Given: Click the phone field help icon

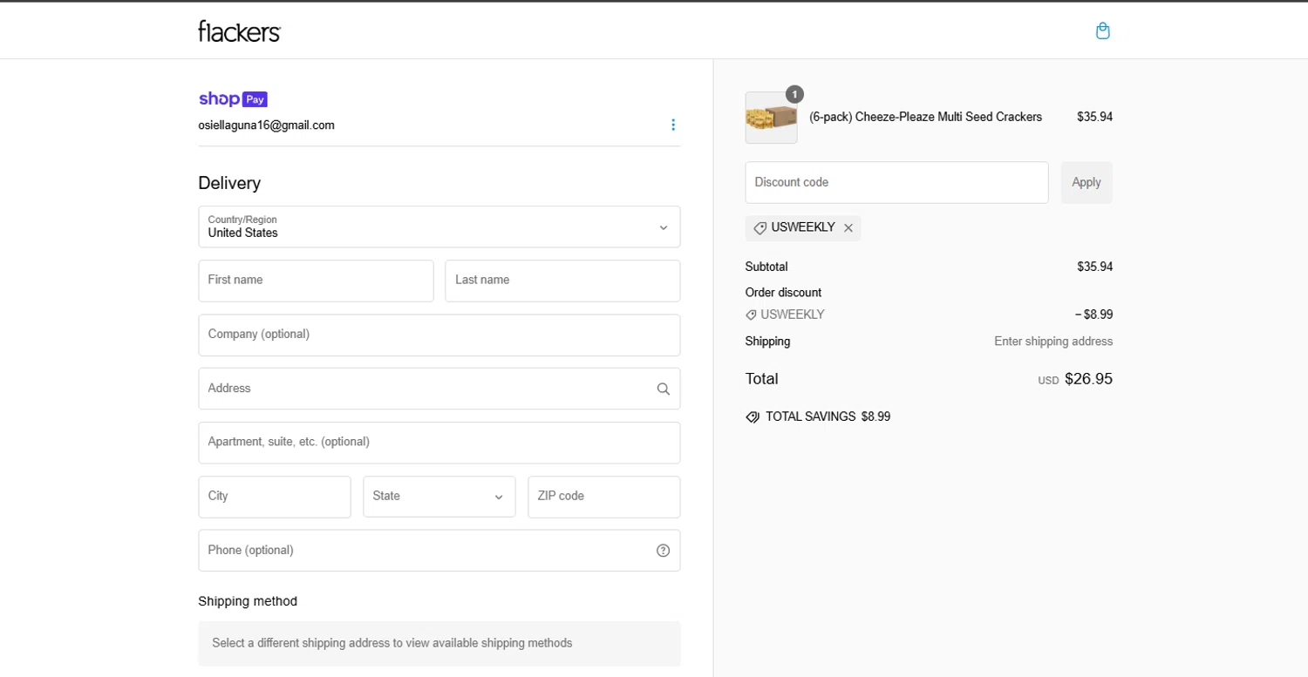Looking at the screenshot, I should [x=663, y=551].
